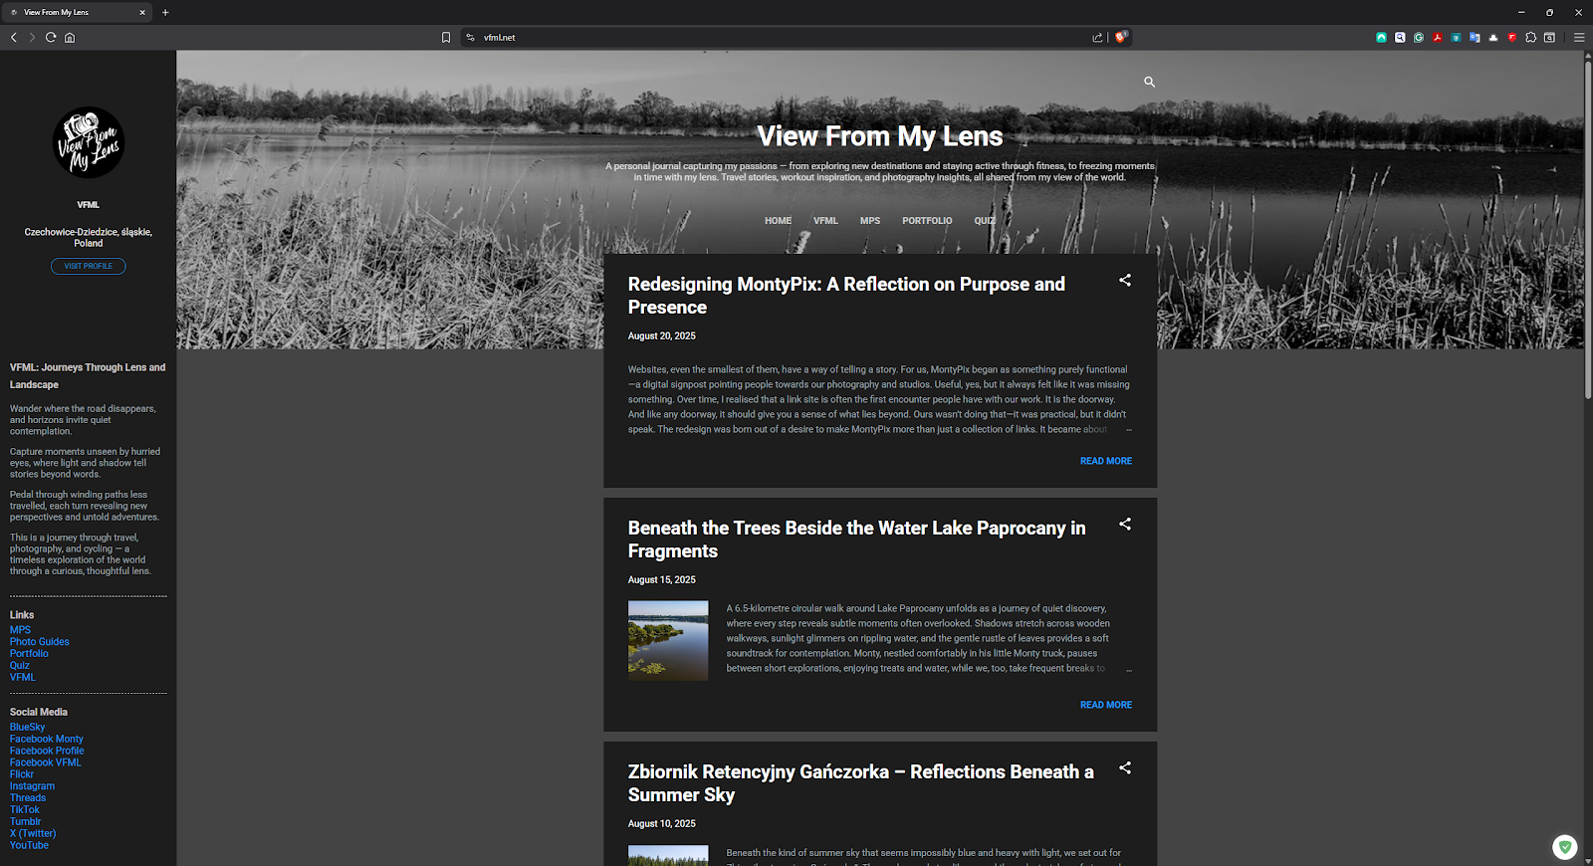
Task: Open the HOME navigation item
Action: click(x=778, y=221)
